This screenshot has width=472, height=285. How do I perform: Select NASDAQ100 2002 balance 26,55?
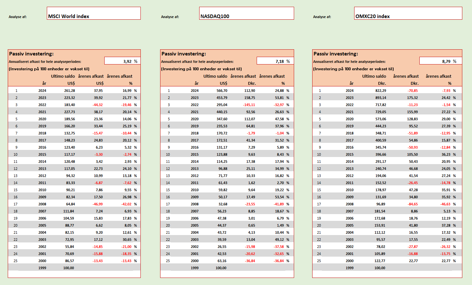tap(222, 247)
